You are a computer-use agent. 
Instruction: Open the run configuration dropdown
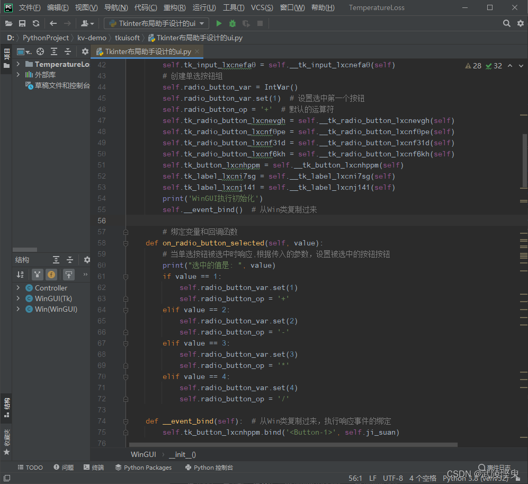pyautogui.click(x=156, y=23)
